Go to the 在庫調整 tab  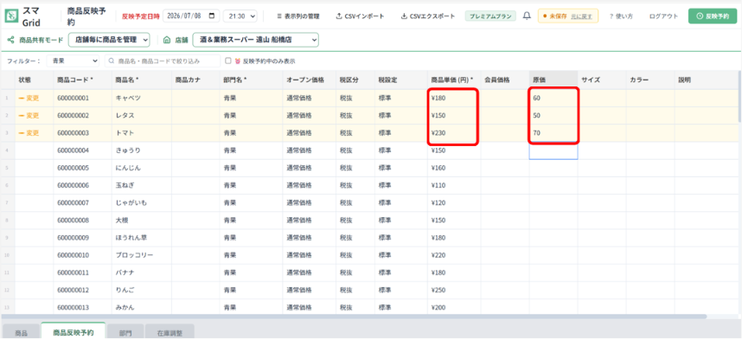pyautogui.click(x=170, y=333)
